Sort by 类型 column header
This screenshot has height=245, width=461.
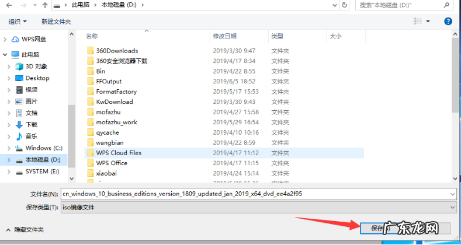(x=277, y=36)
